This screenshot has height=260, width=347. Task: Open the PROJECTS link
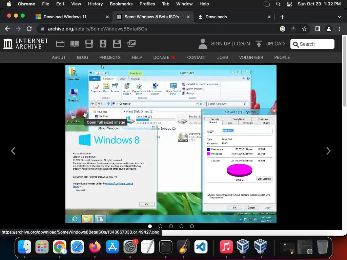point(110,58)
